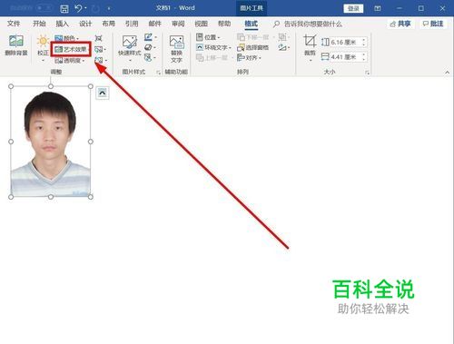Open the File (文件) menu tab
The width and height of the screenshot is (454, 344).
coord(14,24)
